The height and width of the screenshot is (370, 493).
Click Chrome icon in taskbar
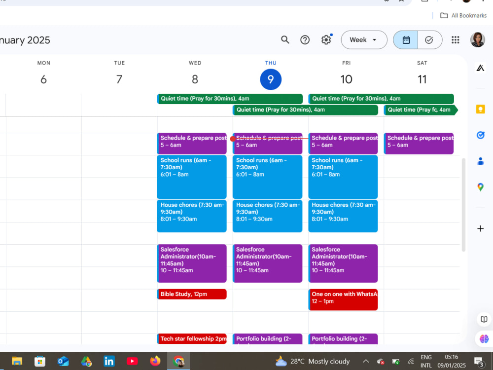178,361
